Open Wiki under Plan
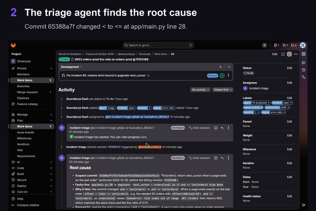This screenshot has height=211, width=316. coord(20,150)
